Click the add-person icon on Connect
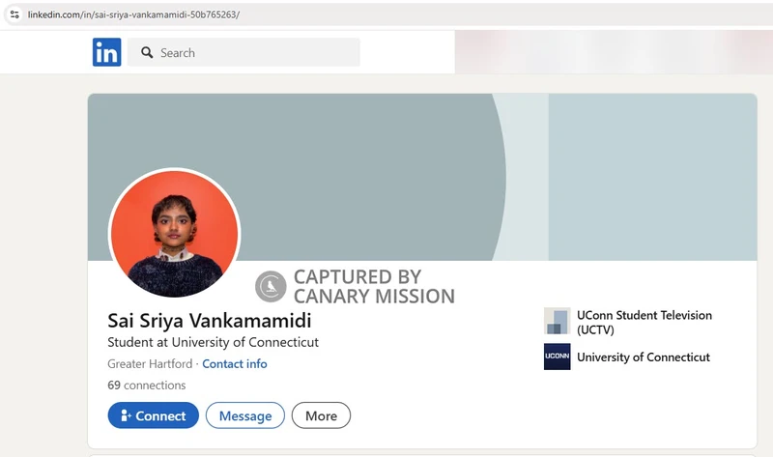Screen dimensions: 773x457 point(126,415)
